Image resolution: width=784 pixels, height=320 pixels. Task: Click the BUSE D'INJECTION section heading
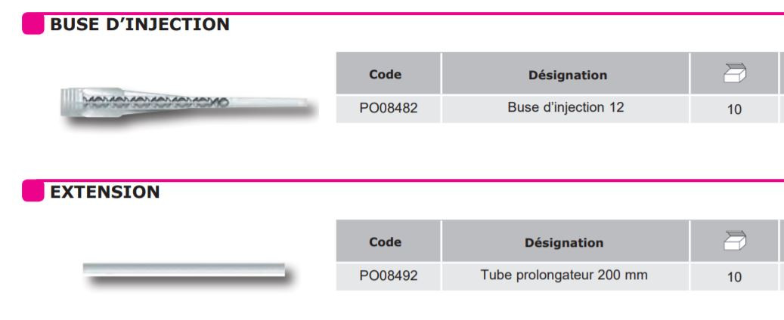click(x=140, y=25)
